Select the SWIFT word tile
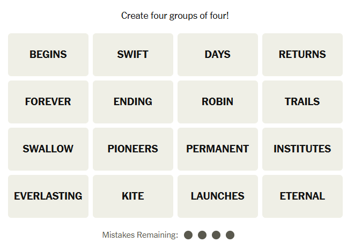 point(133,55)
